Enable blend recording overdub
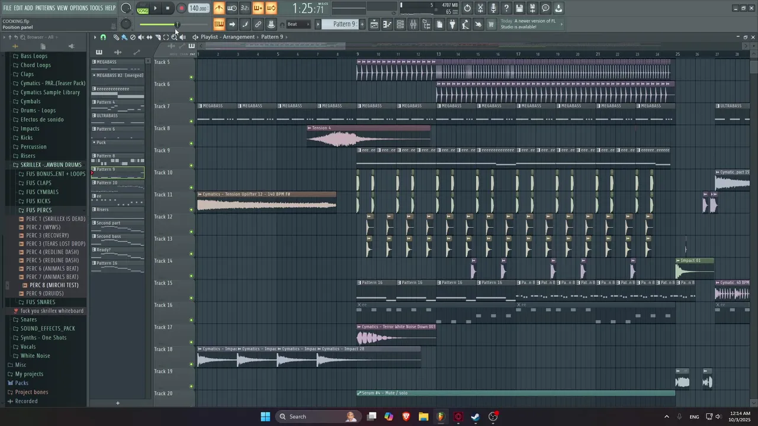 coord(258,8)
